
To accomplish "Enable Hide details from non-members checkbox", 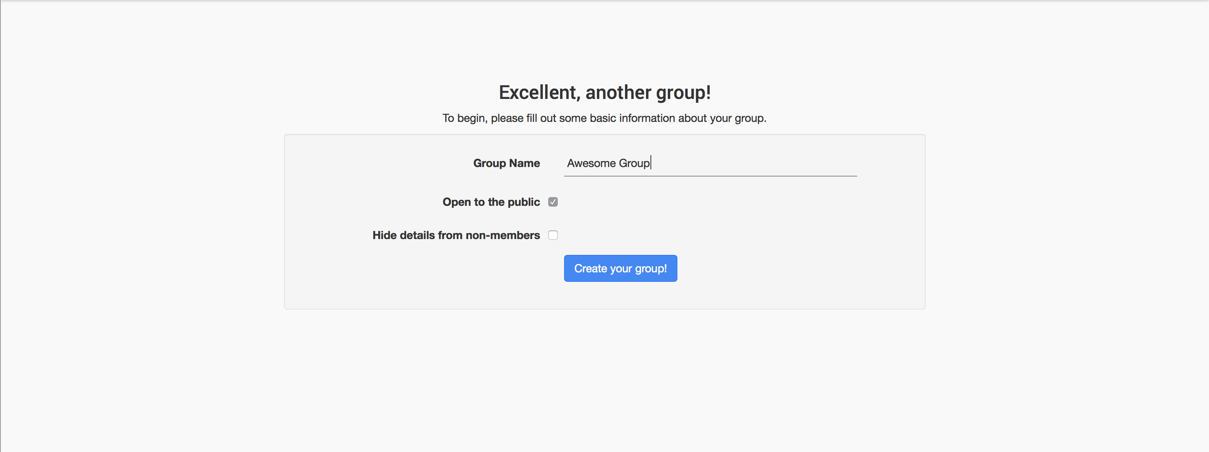I will tap(553, 235).
